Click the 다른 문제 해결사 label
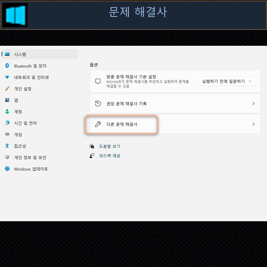 coord(122,124)
